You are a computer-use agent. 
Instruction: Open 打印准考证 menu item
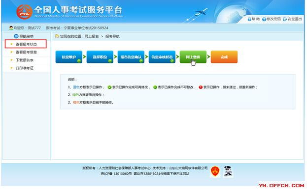[25, 68]
